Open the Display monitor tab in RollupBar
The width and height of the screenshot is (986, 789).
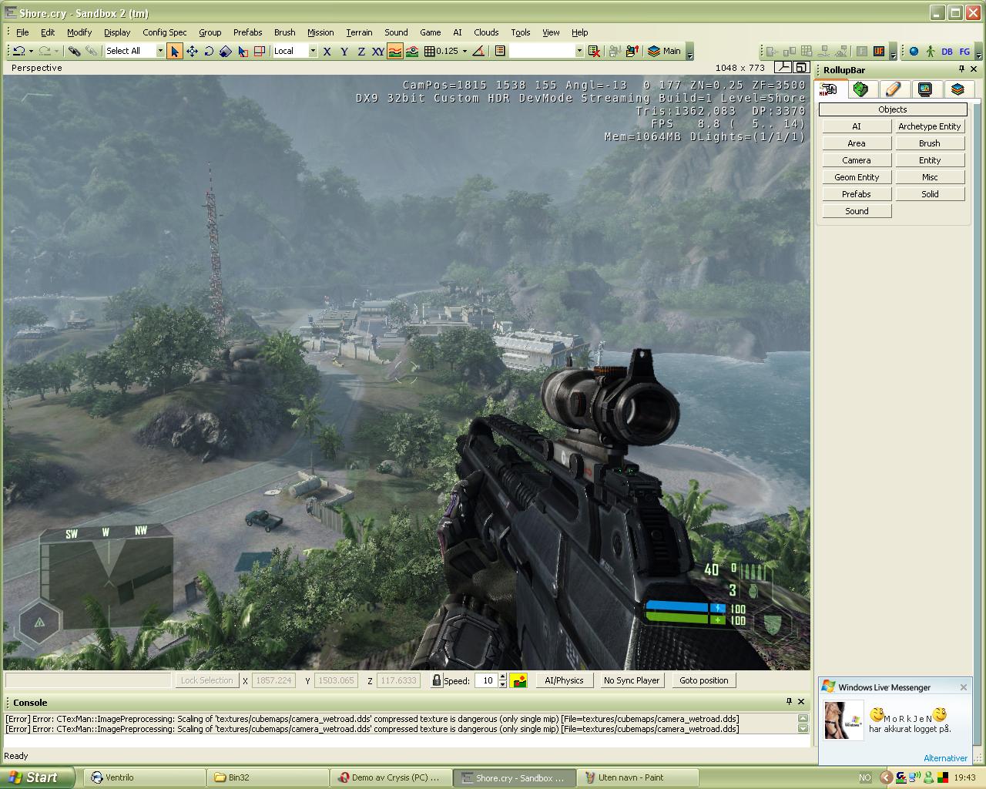pyautogui.click(x=925, y=89)
